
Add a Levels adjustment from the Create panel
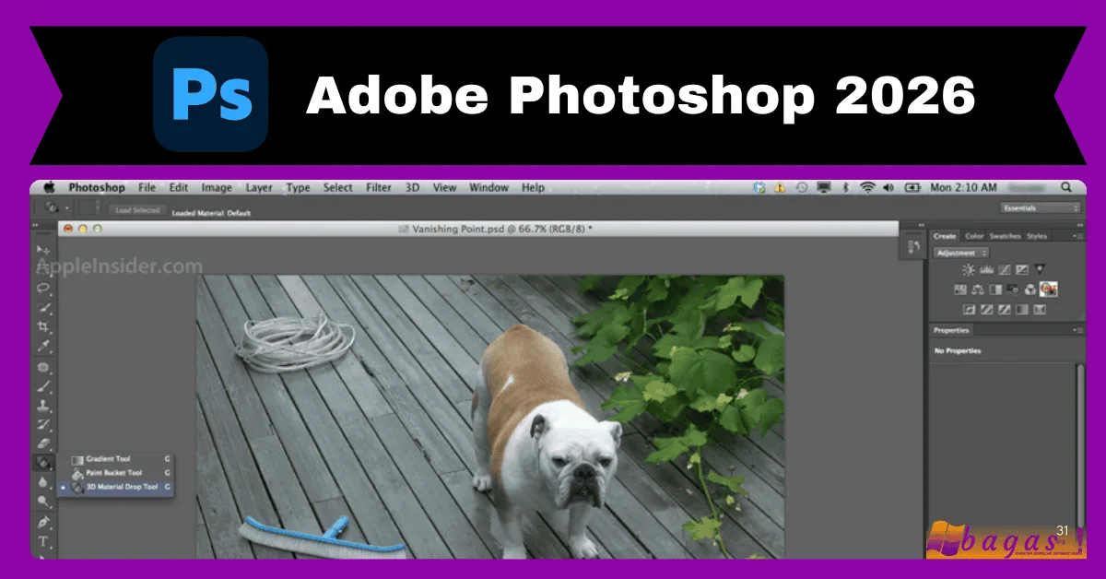click(986, 269)
